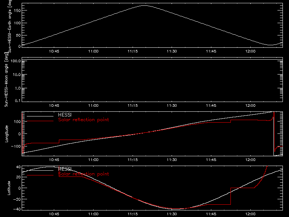Choose 10:45 time label under Longitude plot
The width and height of the screenshot is (289, 217).
(54, 160)
